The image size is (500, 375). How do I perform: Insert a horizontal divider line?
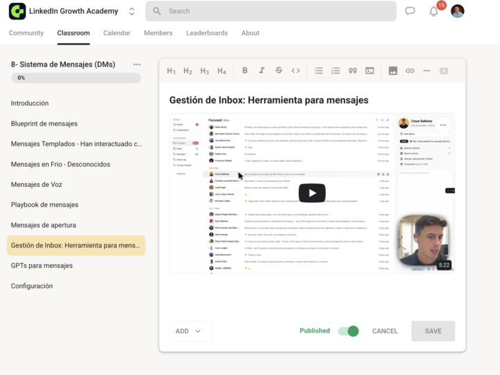coord(426,70)
